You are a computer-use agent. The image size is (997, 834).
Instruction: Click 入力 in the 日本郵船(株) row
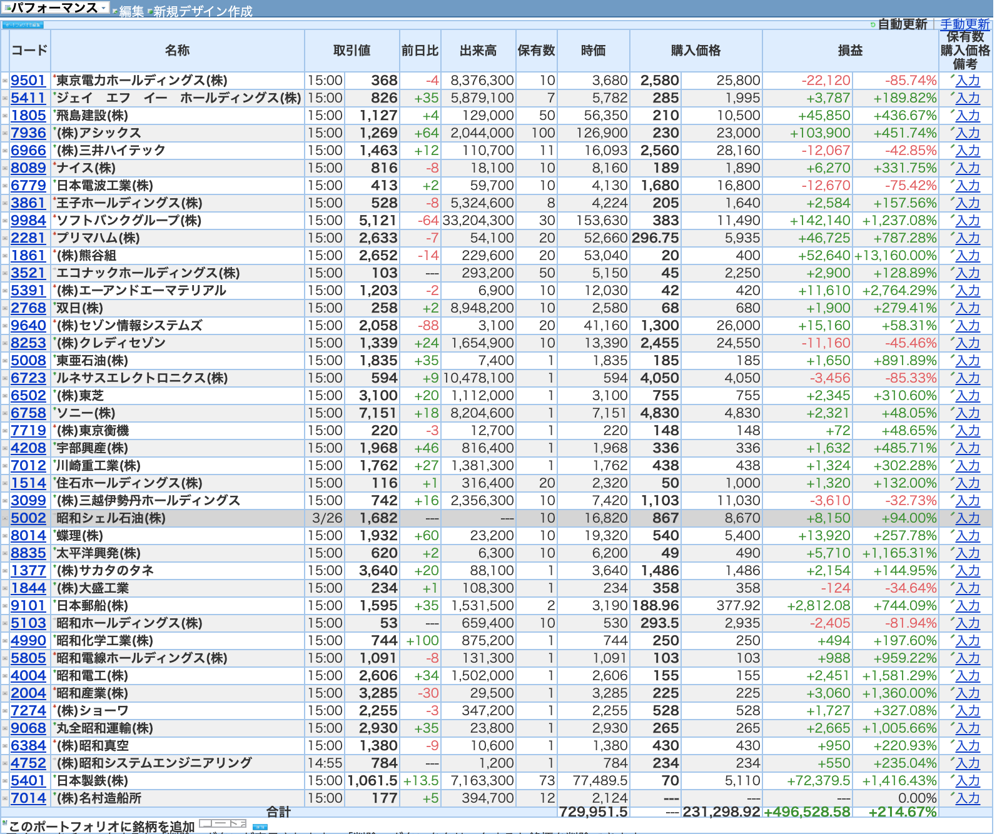pos(968,606)
